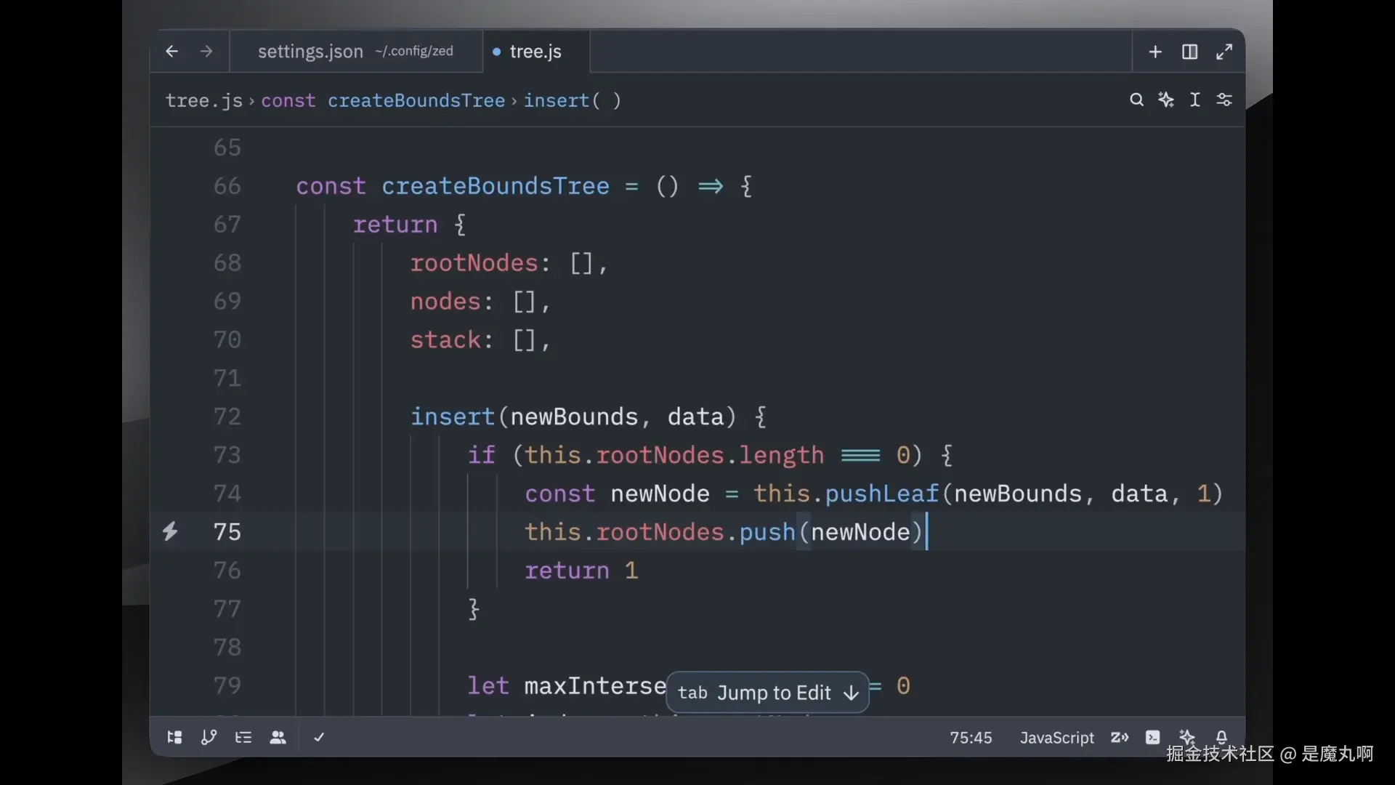Select the tree.js tab
The width and height of the screenshot is (1395, 785).
click(x=535, y=52)
